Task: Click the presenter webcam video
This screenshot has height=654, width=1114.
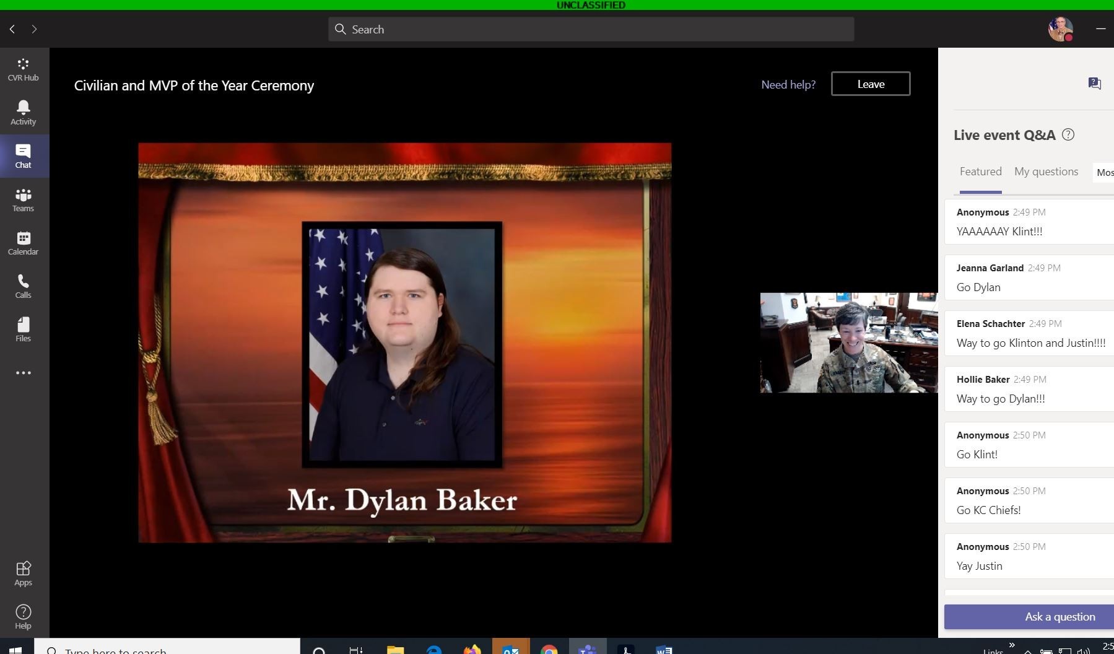Action: (849, 342)
